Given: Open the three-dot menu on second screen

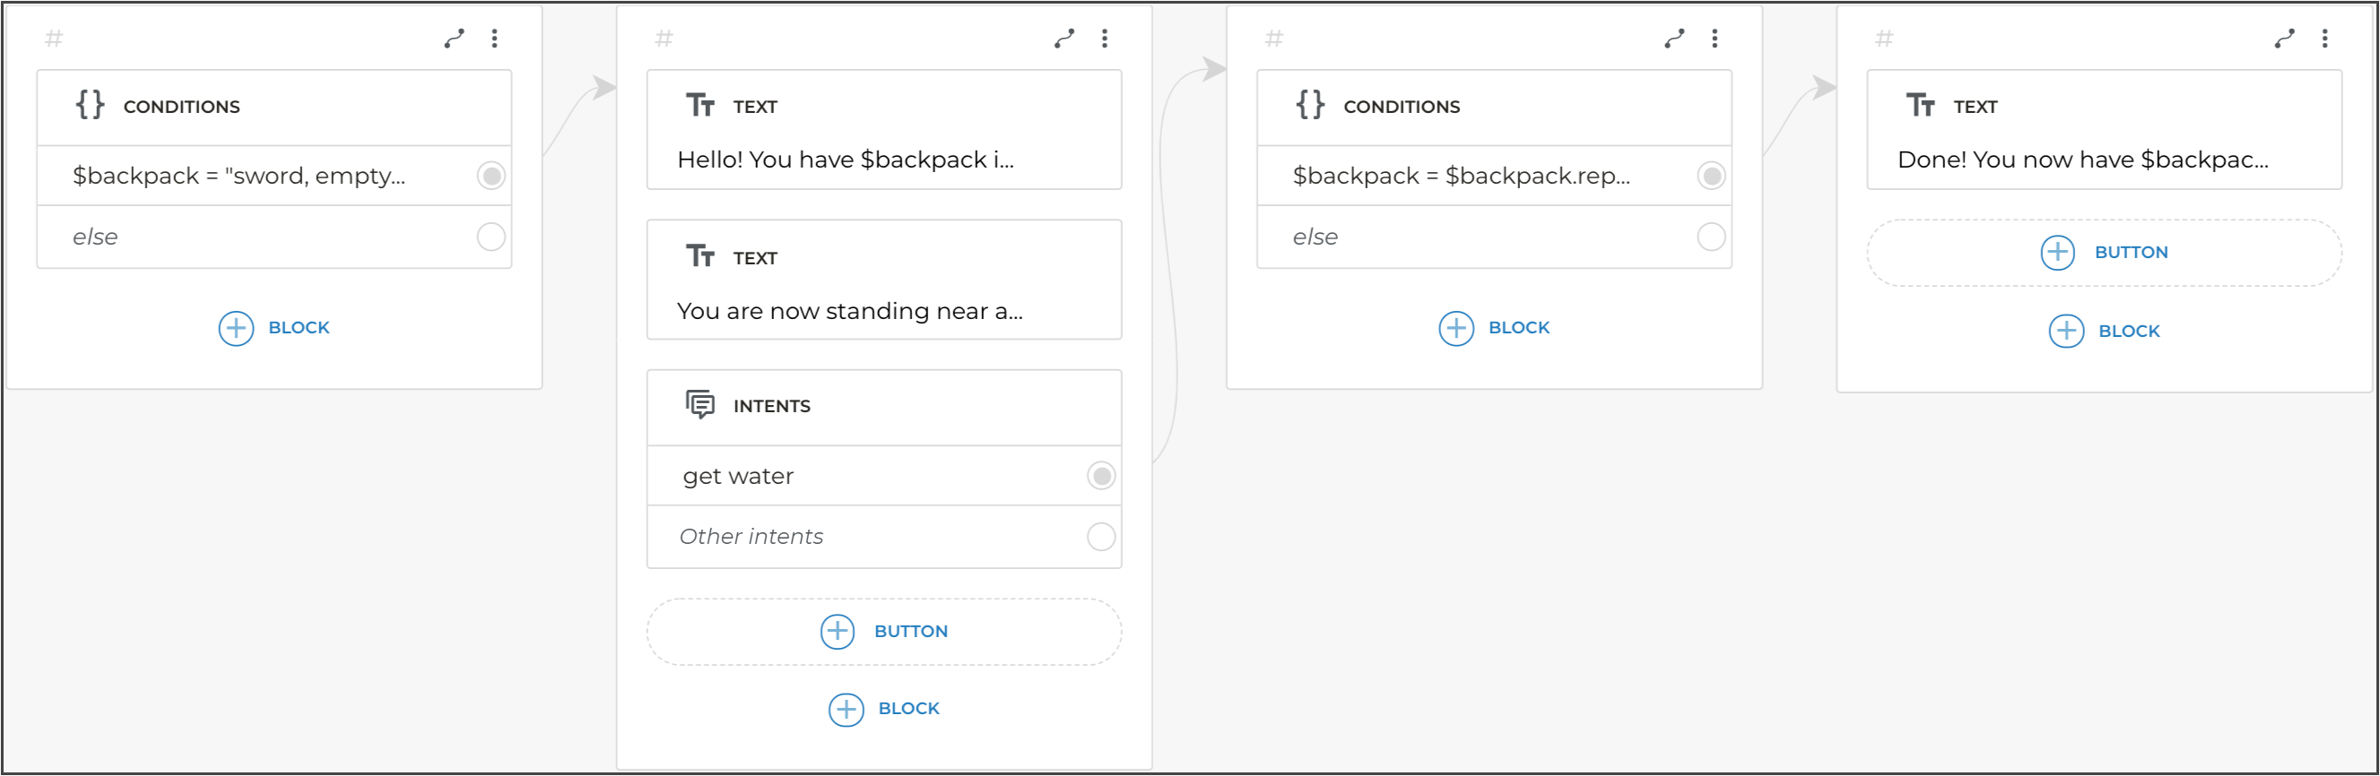Looking at the screenshot, I should (1104, 39).
